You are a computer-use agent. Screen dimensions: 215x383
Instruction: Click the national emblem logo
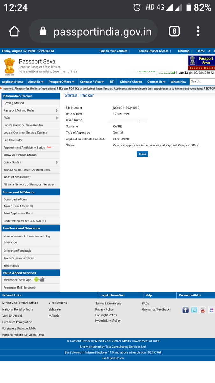coord(10,66)
